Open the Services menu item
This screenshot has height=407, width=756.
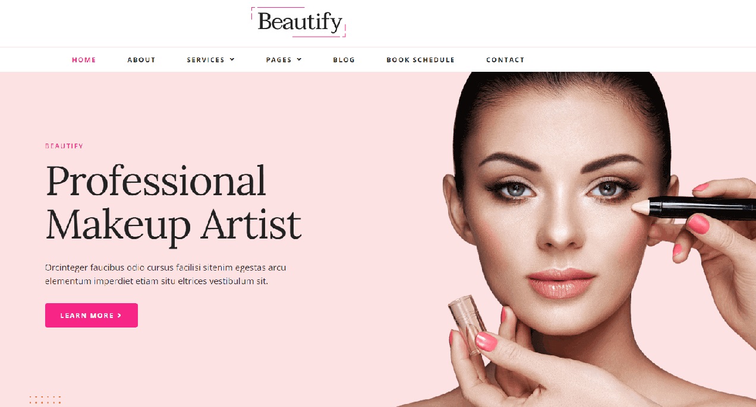[x=206, y=60]
